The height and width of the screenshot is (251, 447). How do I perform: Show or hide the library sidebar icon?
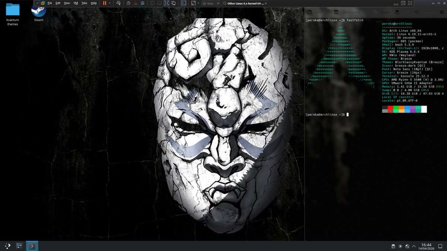pos(153,3)
